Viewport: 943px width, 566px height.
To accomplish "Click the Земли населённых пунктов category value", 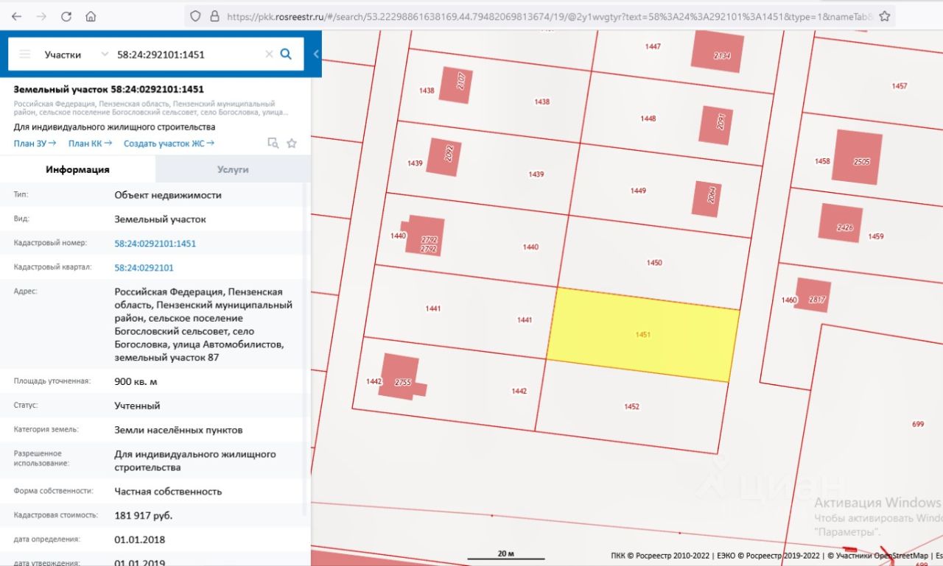I will point(178,430).
